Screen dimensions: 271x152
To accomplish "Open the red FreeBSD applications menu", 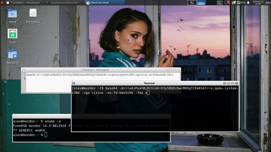I will [x=2, y=3].
